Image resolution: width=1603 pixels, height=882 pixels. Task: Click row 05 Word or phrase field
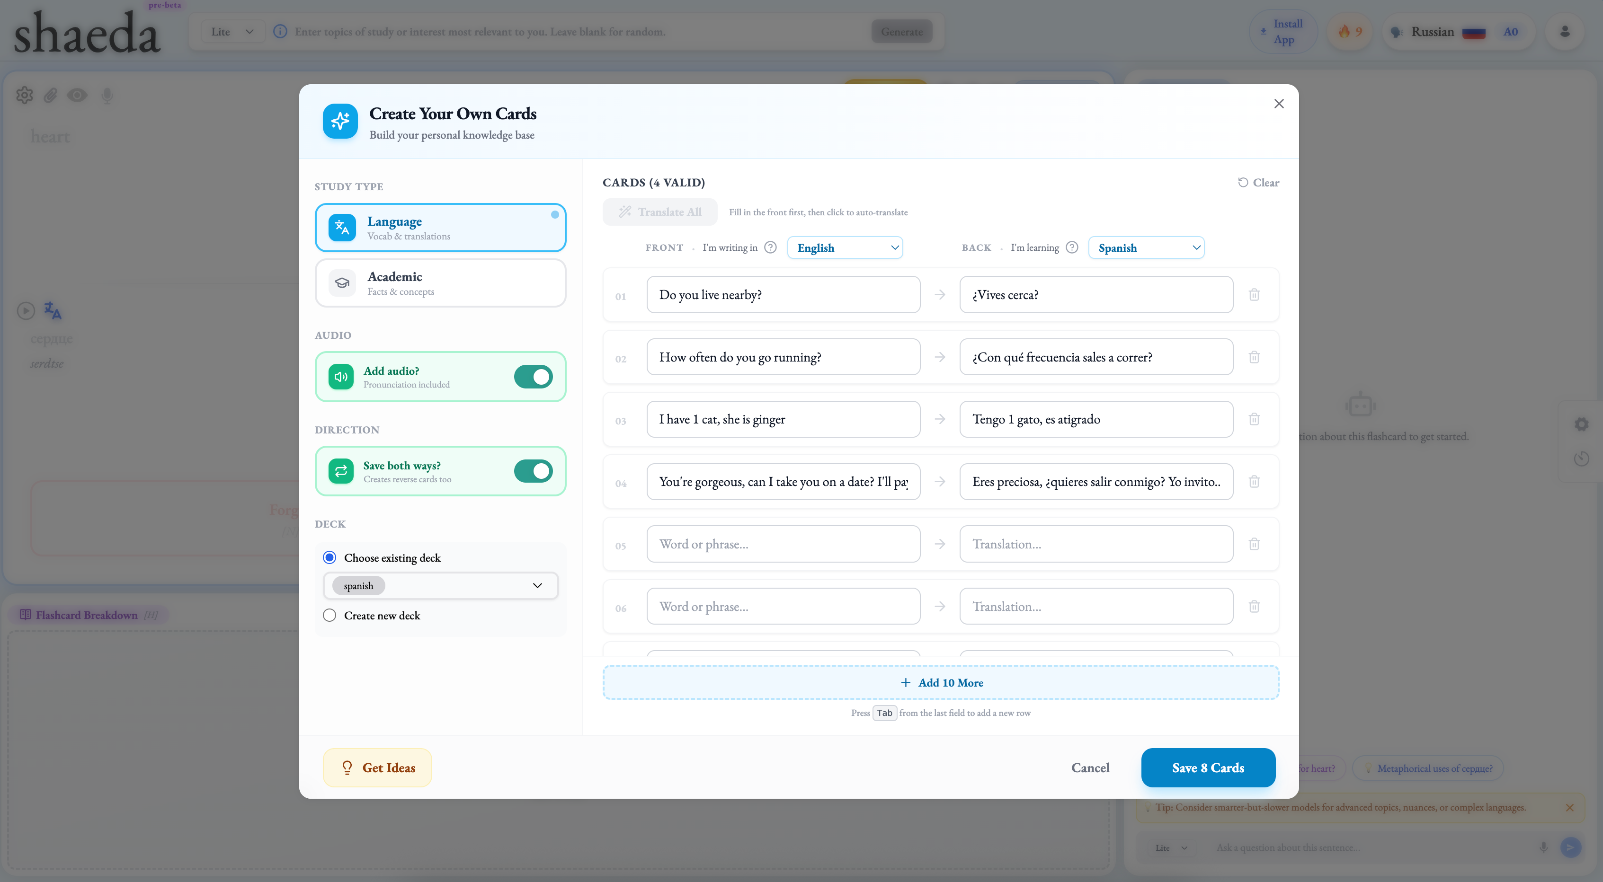click(x=783, y=544)
